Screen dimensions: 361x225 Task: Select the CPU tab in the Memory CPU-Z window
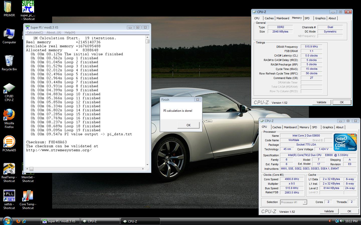pos(257,18)
